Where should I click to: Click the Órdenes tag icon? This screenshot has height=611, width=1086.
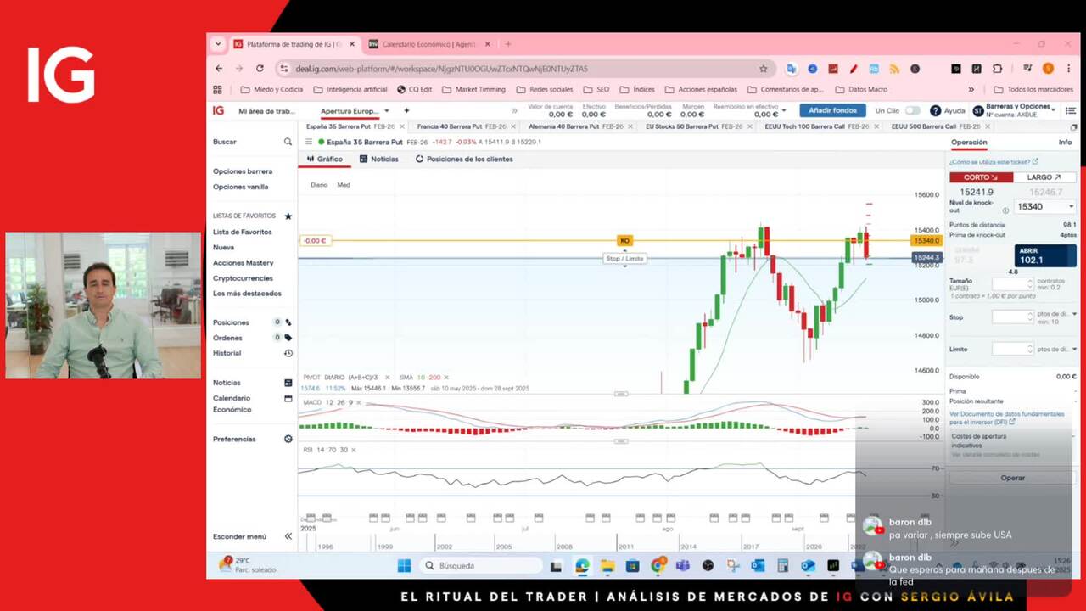[x=288, y=338]
